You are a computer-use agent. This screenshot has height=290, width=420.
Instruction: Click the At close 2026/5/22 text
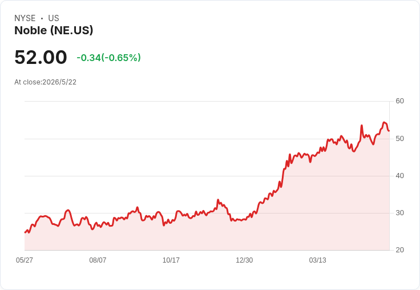coord(45,82)
